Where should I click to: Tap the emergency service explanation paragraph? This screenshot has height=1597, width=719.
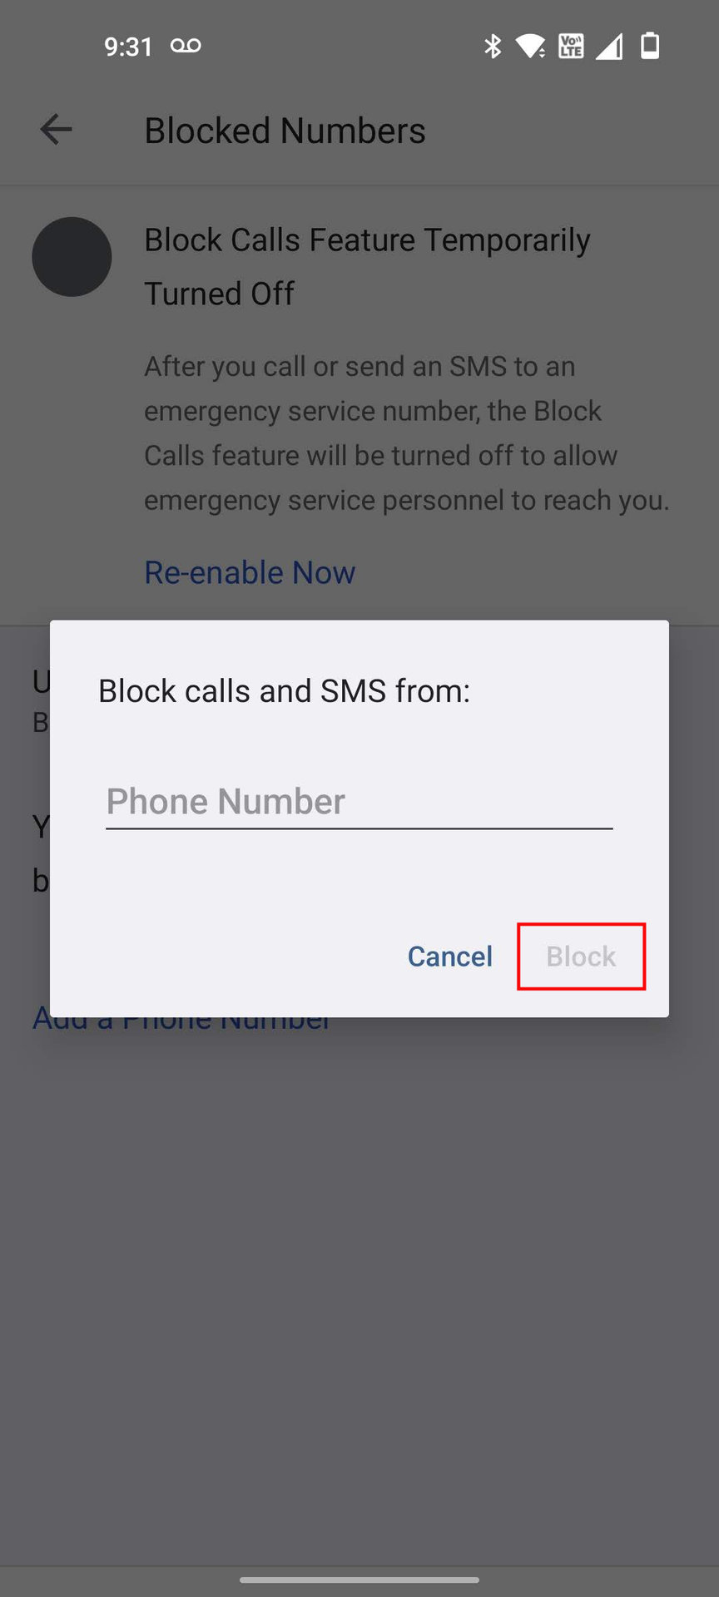407,433
